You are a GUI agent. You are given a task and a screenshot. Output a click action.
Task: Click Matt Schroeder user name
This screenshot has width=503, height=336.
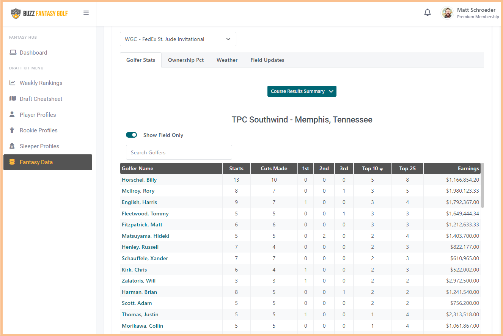476,10
